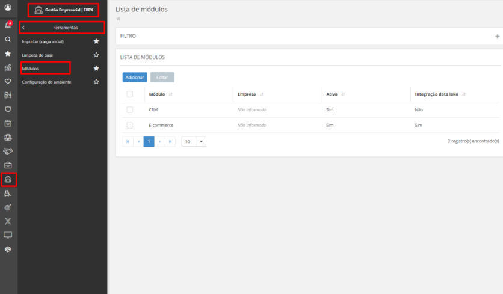Unfavorite Importar (carga inicial) star

pyautogui.click(x=96, y=41)
